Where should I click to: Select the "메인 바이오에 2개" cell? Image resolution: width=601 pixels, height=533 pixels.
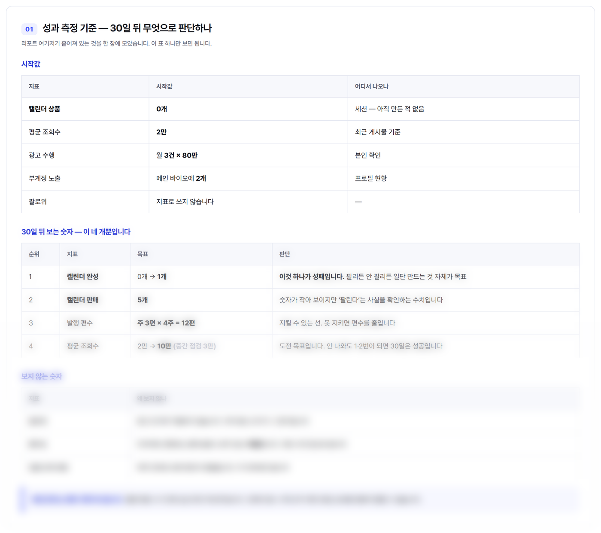click(x=248, y=179)
